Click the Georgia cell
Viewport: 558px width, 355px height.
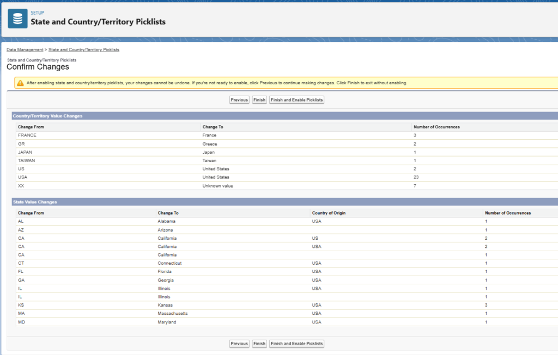pos(166,280)
